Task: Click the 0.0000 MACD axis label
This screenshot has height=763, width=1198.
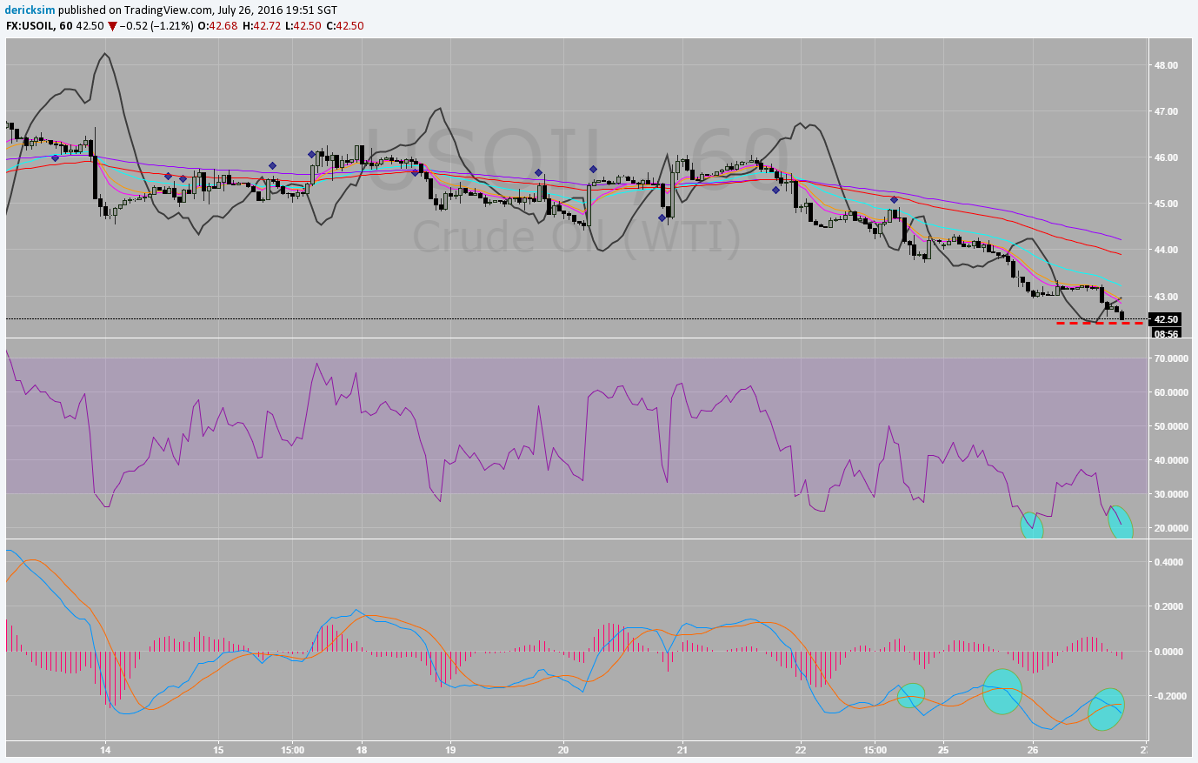Action: pyautogui.click(x=1169, y=652)
